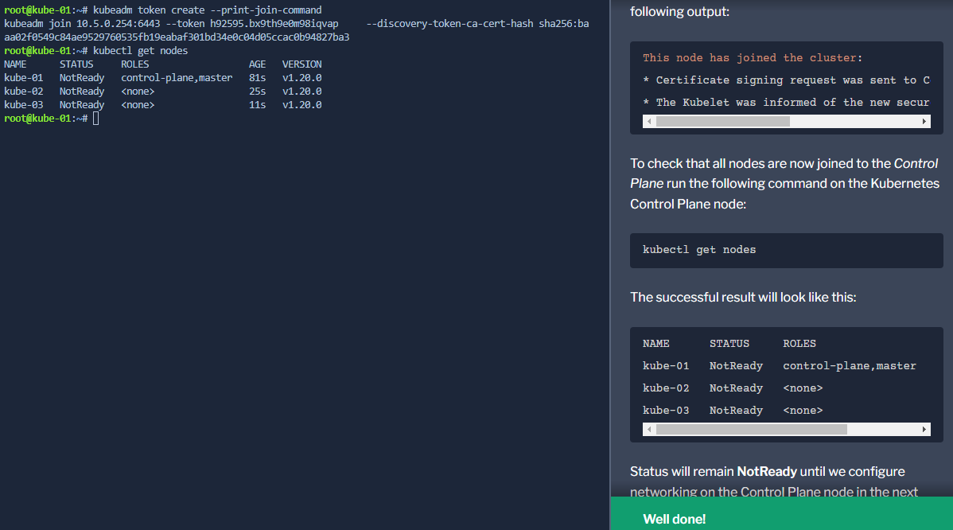Click the token 'h92595.bx9th9e0m98iqvap' in terminal
This screenshot has height=530, width=953.
click(274, 24)
